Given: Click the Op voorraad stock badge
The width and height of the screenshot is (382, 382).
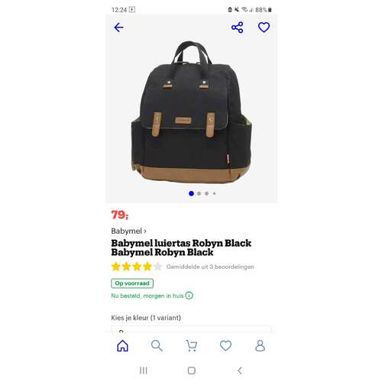Looking at the screenshot, I should pos(132,283).
